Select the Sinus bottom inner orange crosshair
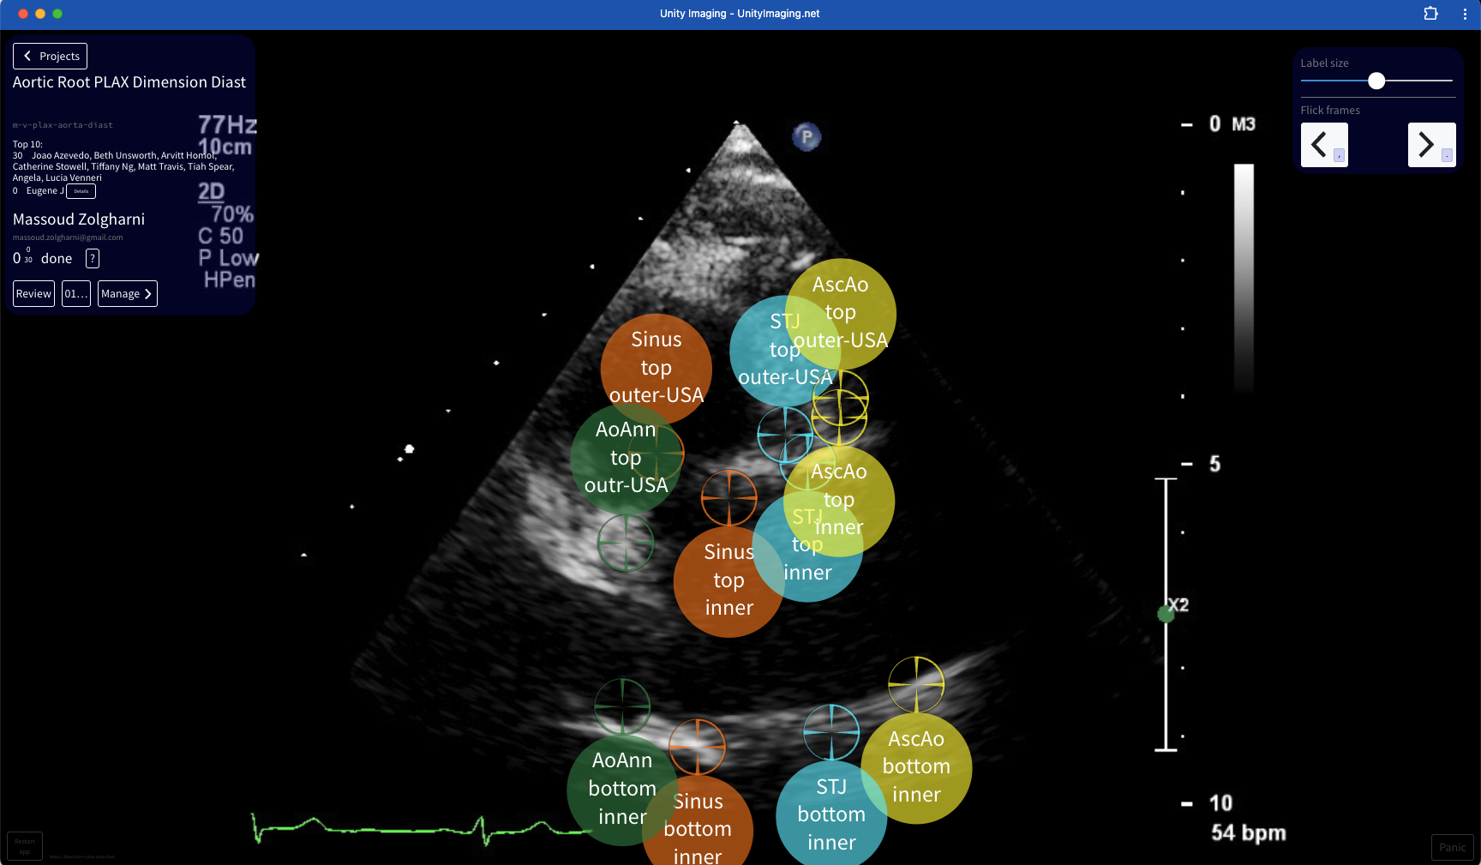The image size is (1481, 865). 697,747
